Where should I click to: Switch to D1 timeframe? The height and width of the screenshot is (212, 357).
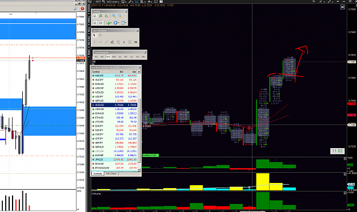point(131,56)
